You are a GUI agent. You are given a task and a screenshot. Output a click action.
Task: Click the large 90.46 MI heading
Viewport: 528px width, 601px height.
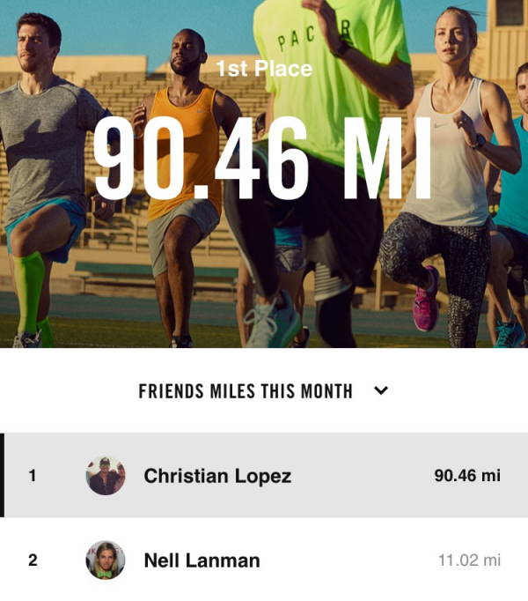pyautogui.click(x=262, y=159)
